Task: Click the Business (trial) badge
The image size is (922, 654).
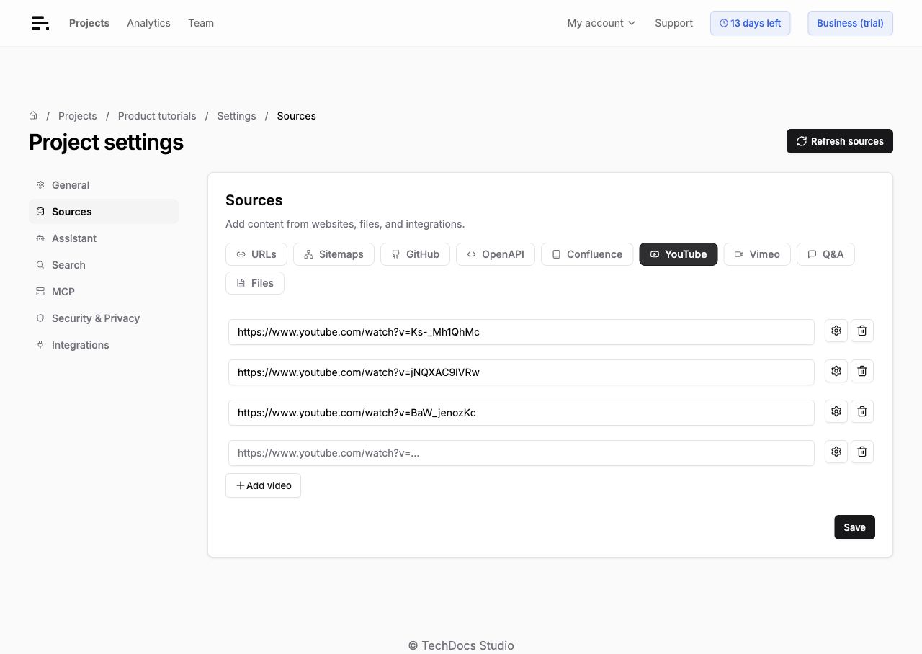Action: point(850,23)
